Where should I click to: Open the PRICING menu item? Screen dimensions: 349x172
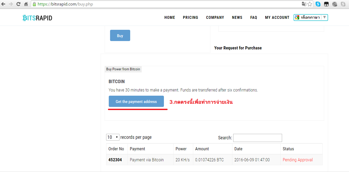coord(191,18)
